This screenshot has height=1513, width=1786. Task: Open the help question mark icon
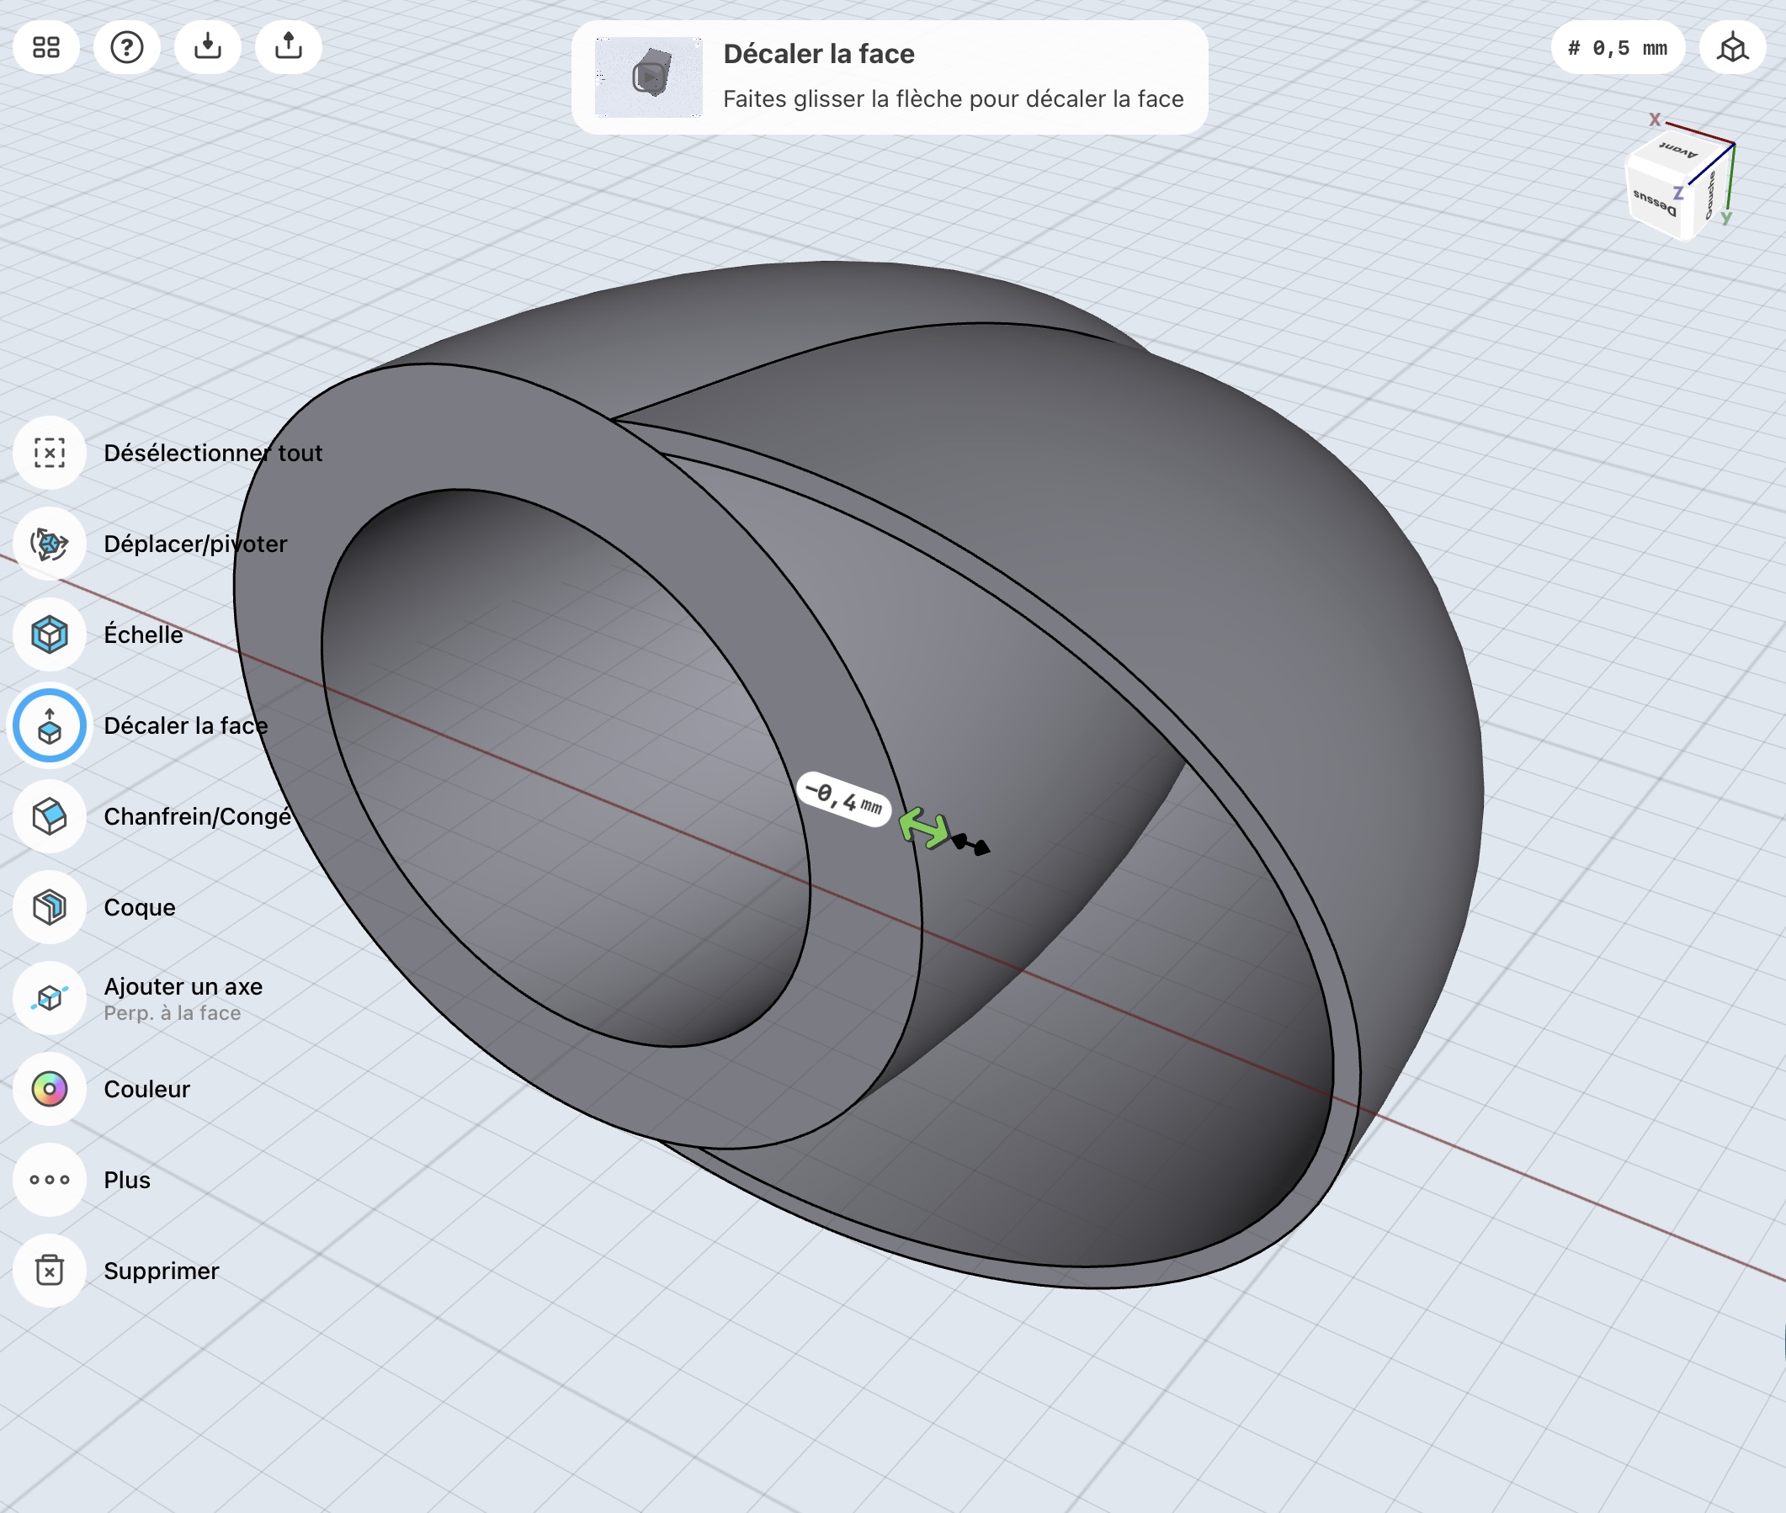click(x=127, y=47)
